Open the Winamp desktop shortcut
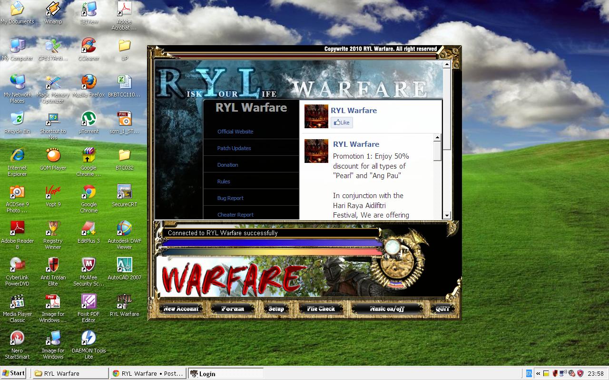This screenshot has height=380, width=609. coord(53,13)
